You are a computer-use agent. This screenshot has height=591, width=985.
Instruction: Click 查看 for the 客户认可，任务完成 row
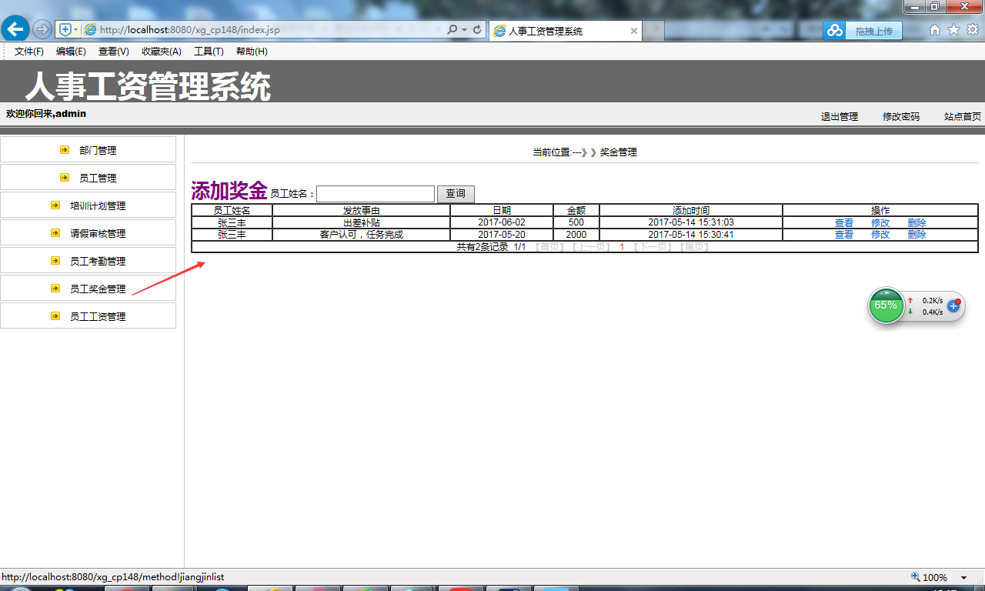844,235
